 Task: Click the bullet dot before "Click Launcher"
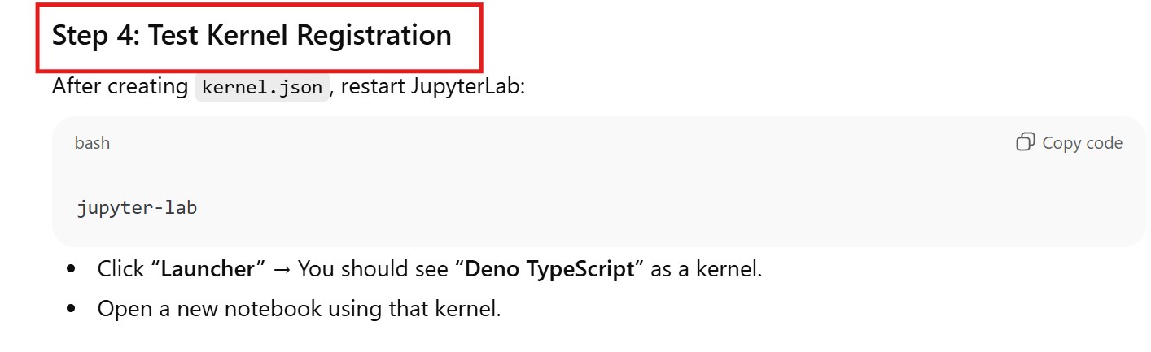tap(72, 269)
